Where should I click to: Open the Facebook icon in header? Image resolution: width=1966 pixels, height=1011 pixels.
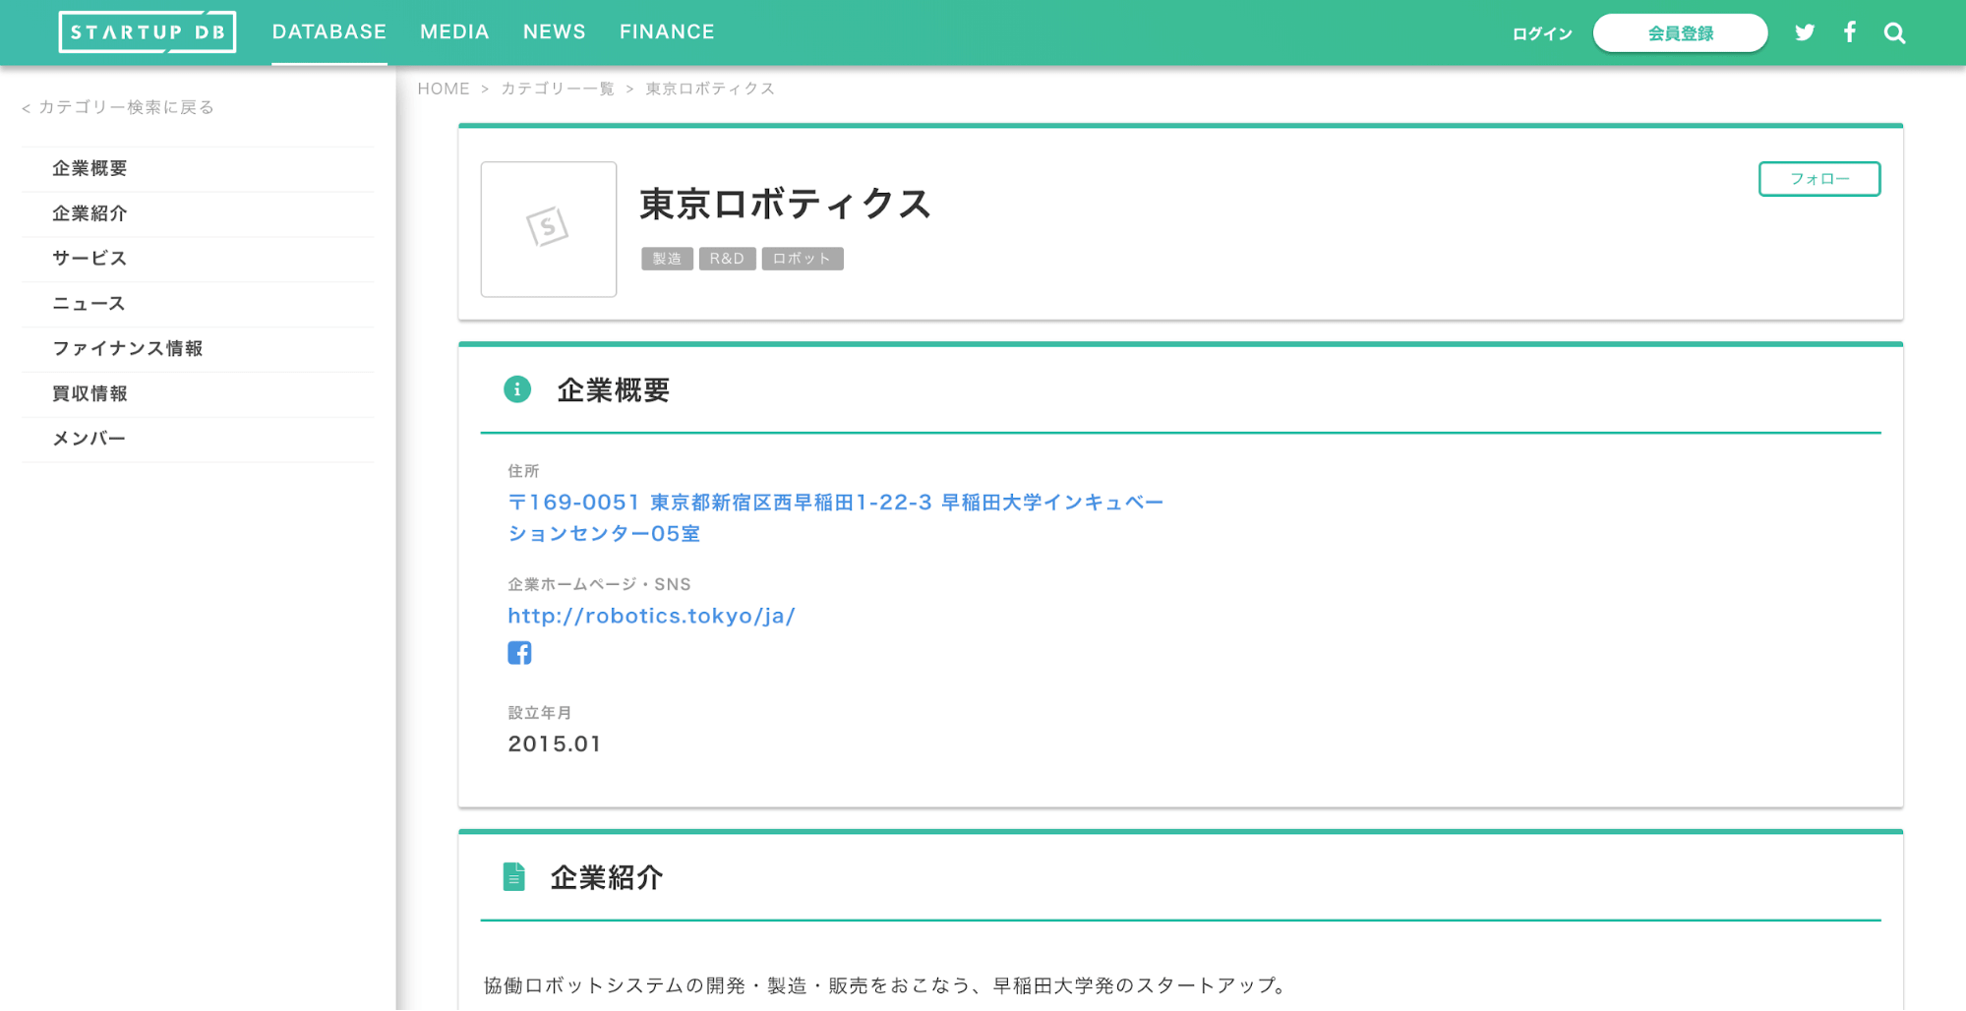coord(1850,32)
